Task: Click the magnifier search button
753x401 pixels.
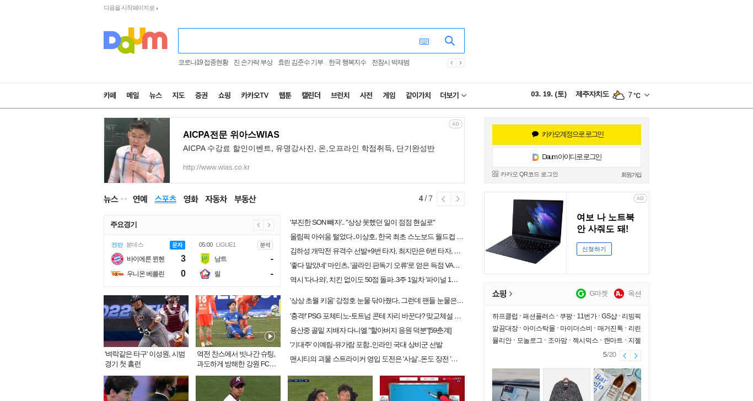Action: 450,41
